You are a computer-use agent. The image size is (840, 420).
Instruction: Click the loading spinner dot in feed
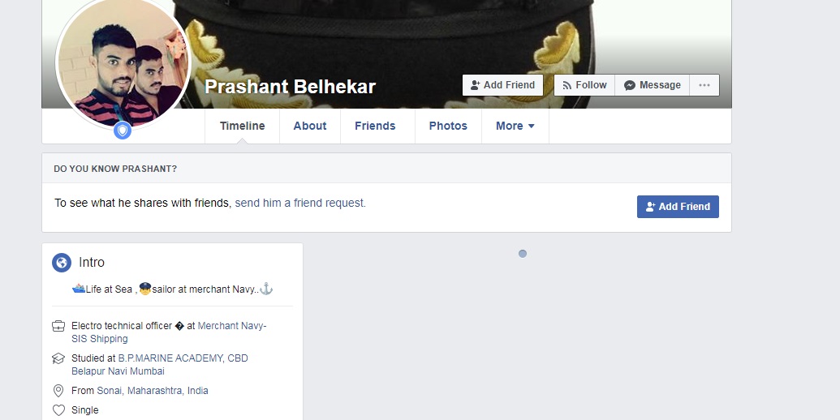click(523, 254)
